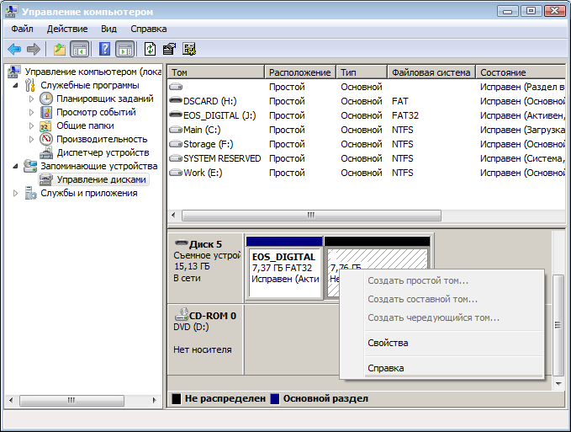571x432 pixels.
Task: Open the Properties toolbar icon
Action: [x=169, y=49]
